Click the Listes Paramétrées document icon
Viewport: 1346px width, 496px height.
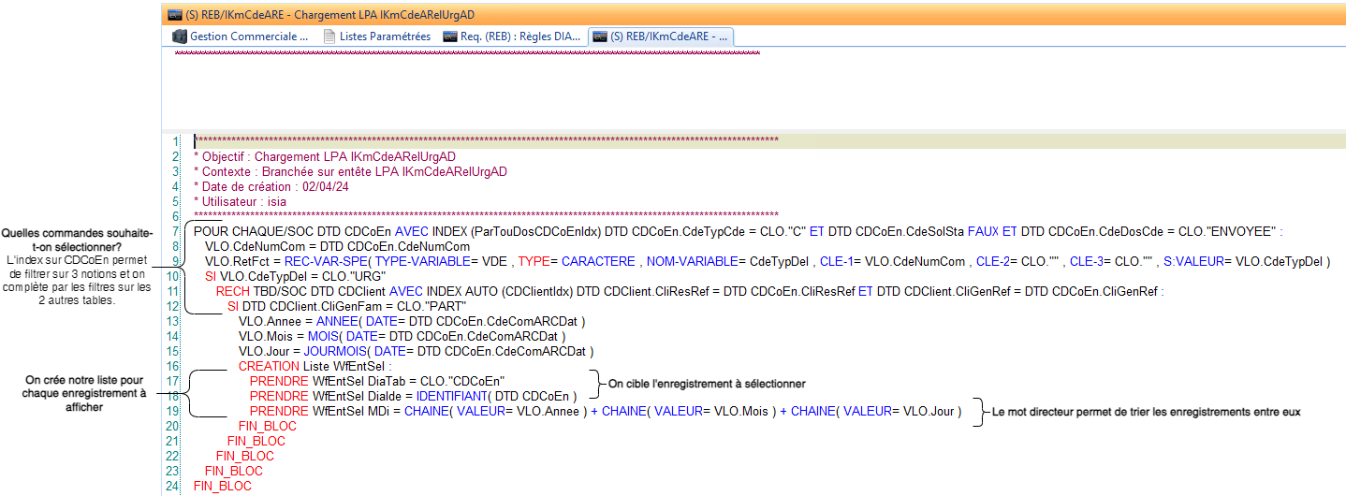point(329,36)
